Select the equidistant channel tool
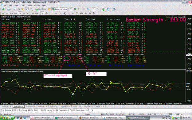Screen dimensions: 192x120 (x=65, y=13)
